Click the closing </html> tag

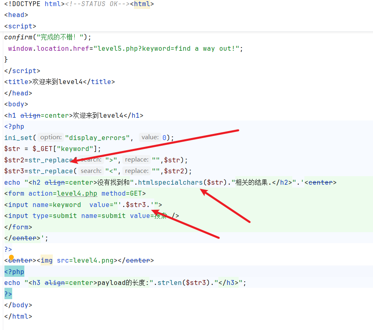coord(18,316)
